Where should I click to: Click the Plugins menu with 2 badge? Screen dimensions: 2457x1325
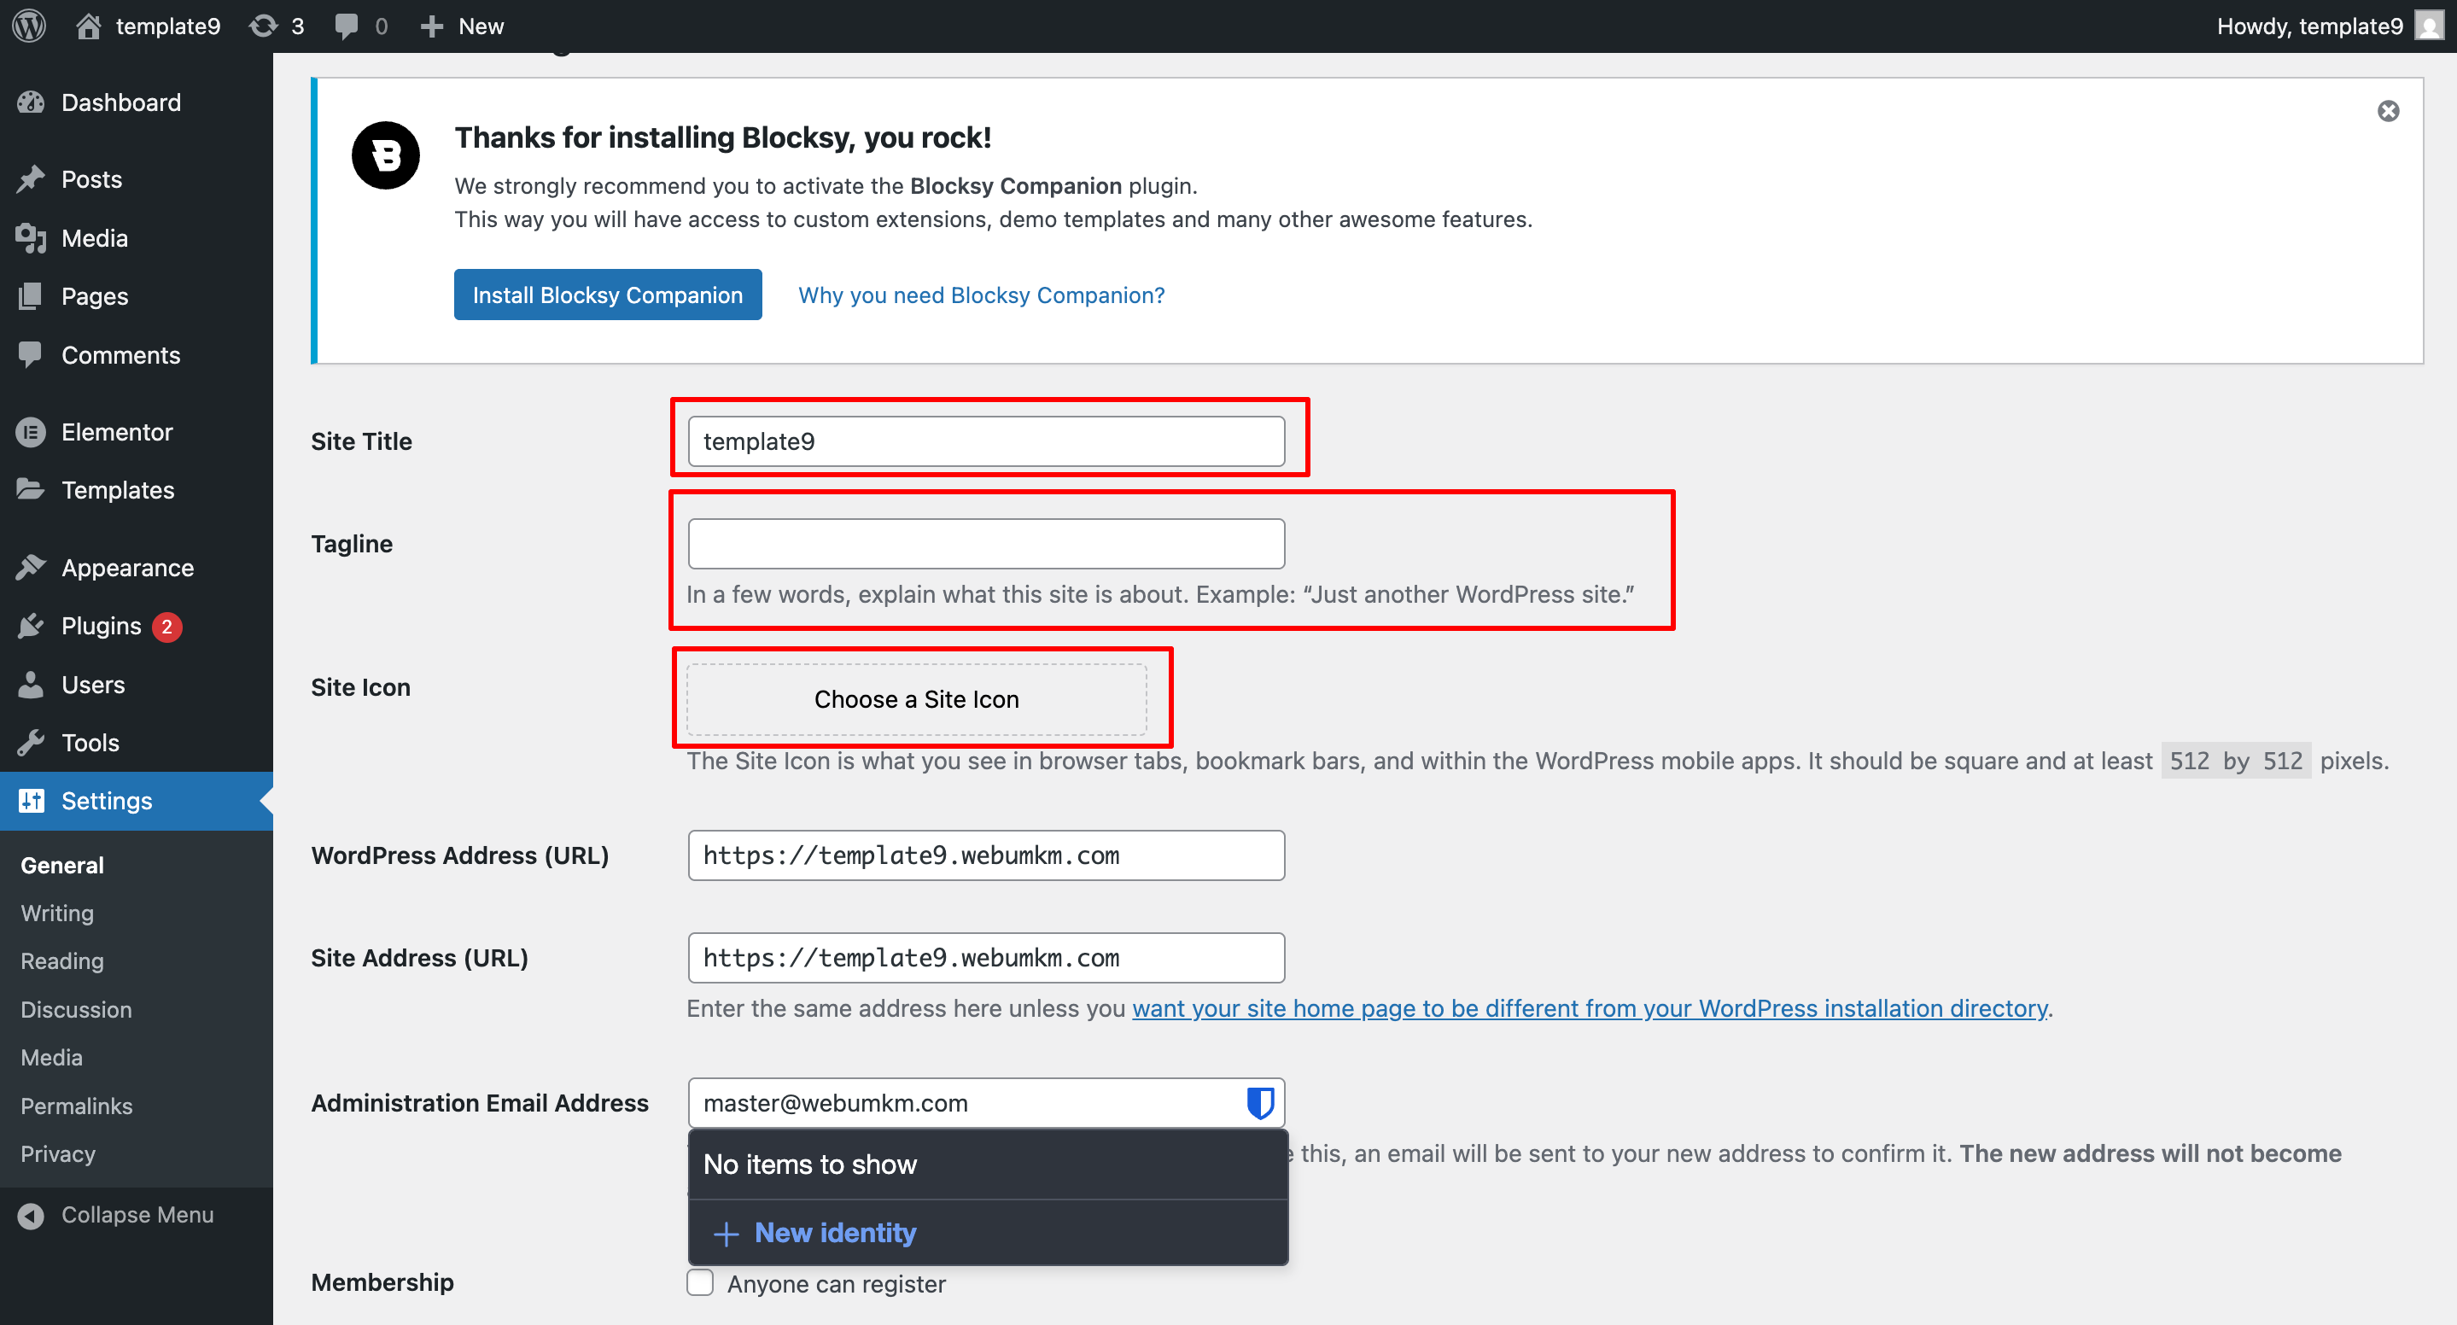pos(101,626)
